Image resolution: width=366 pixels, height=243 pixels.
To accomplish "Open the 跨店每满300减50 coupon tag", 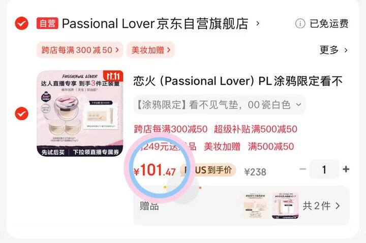I will (x=80, y=50).
